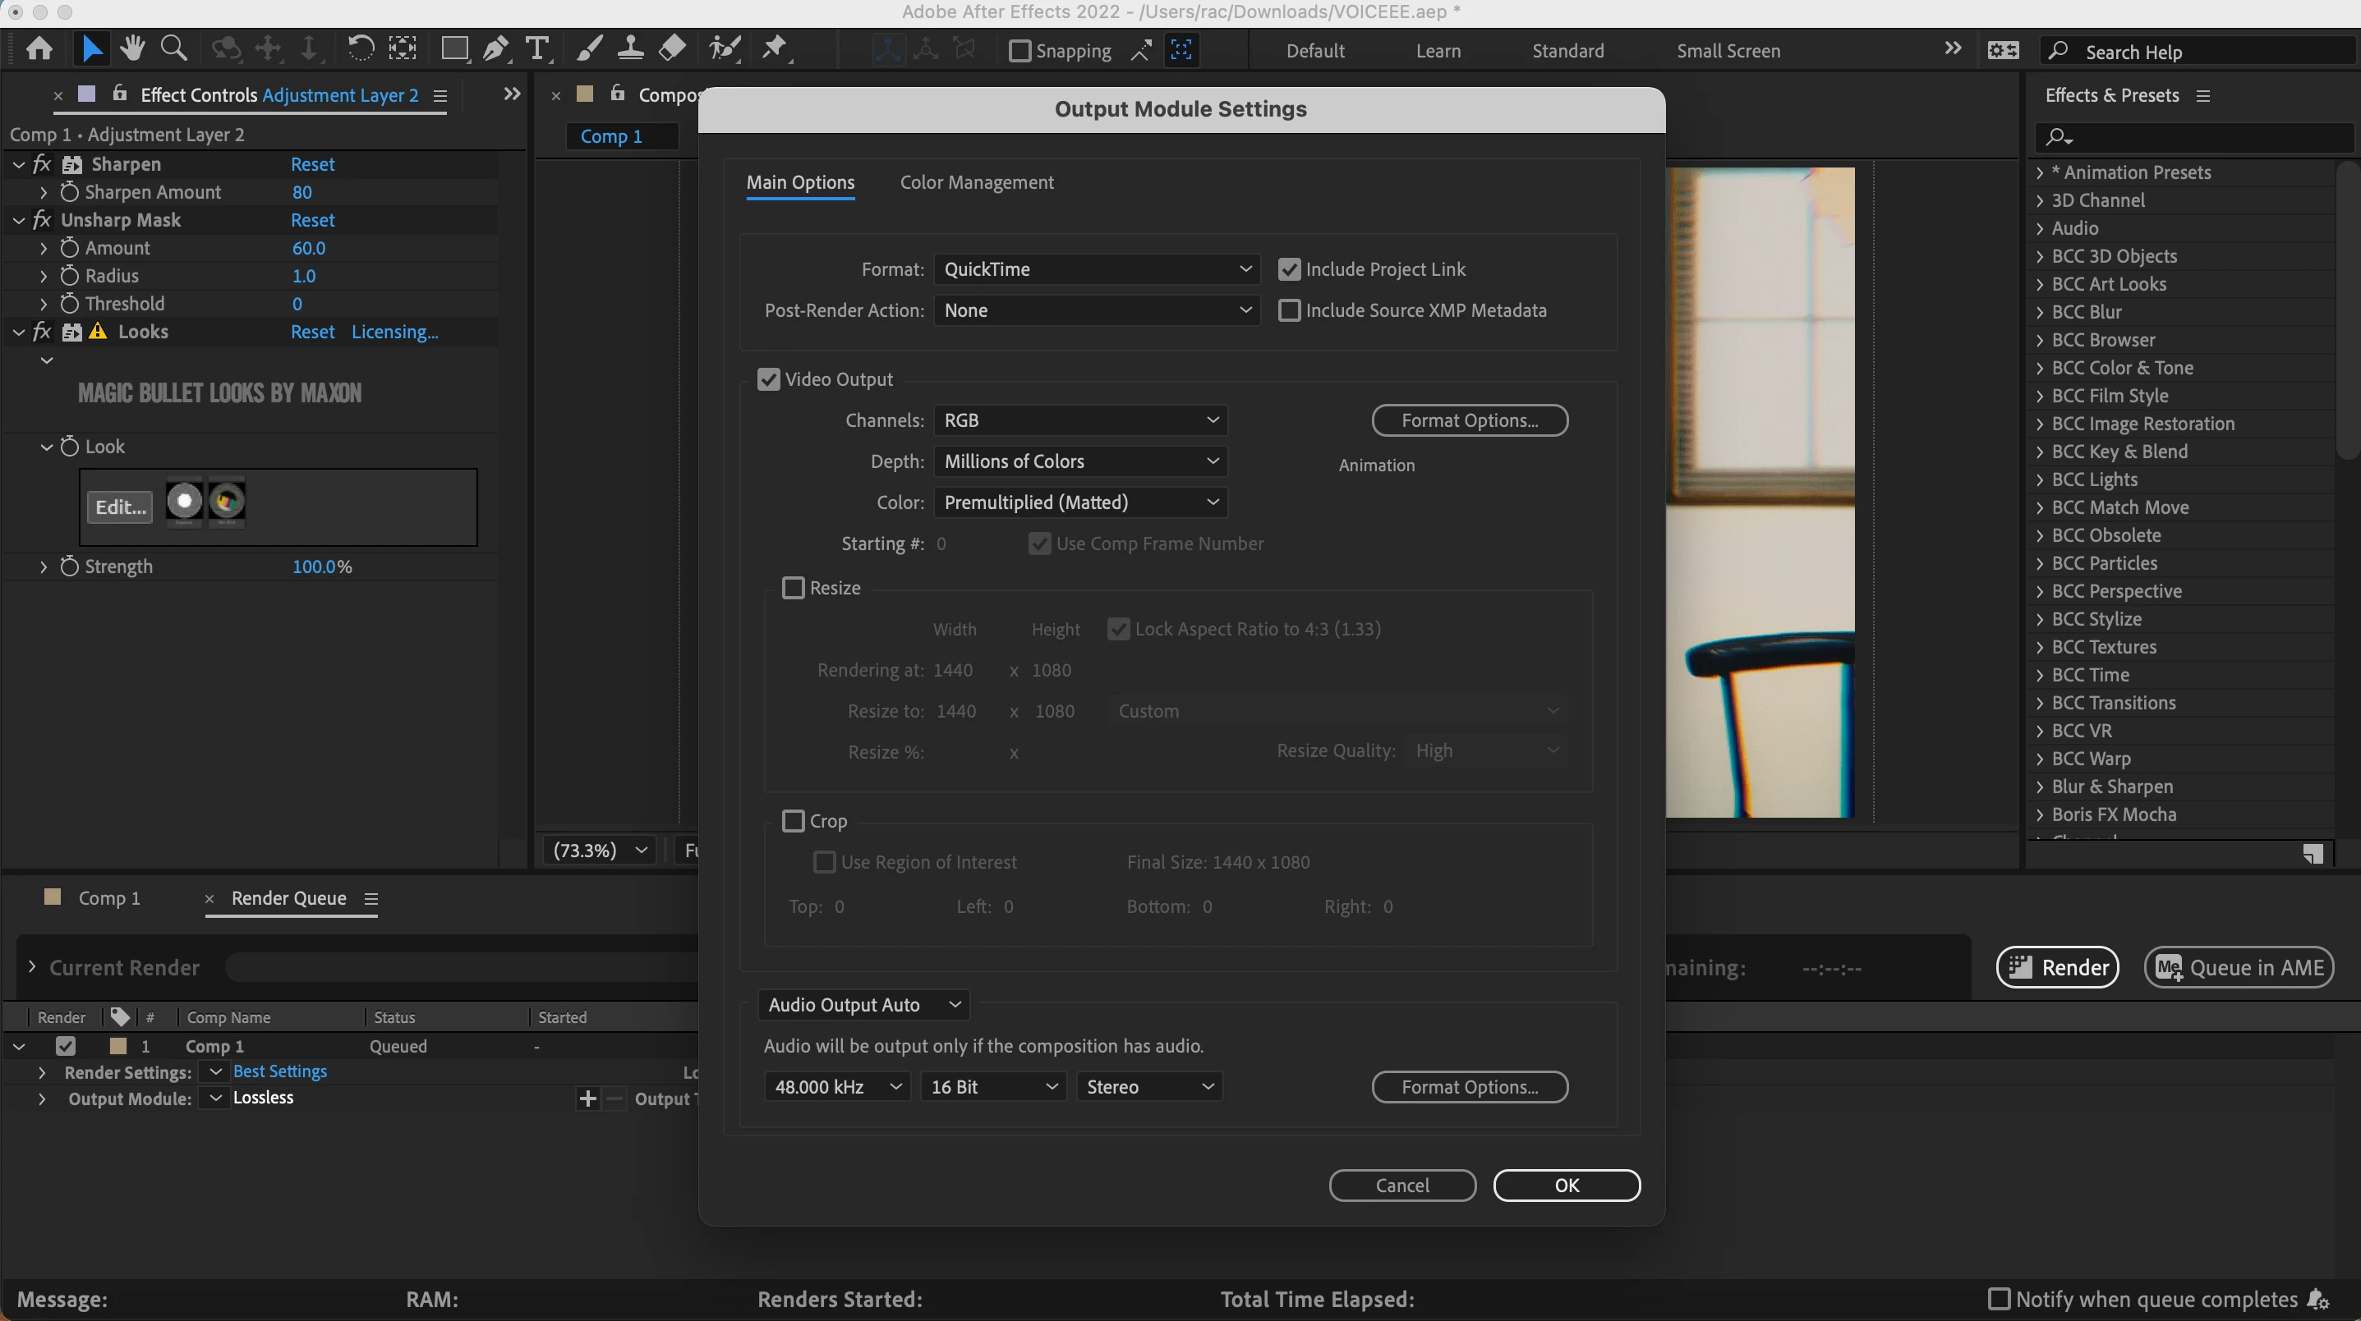
Task: Click the Sharpen Amount value 80
Action: pyautogui.click(x=301, y=192)
